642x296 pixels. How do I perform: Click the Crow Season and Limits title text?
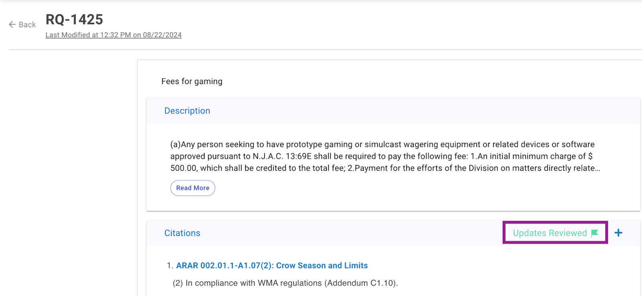322,266
